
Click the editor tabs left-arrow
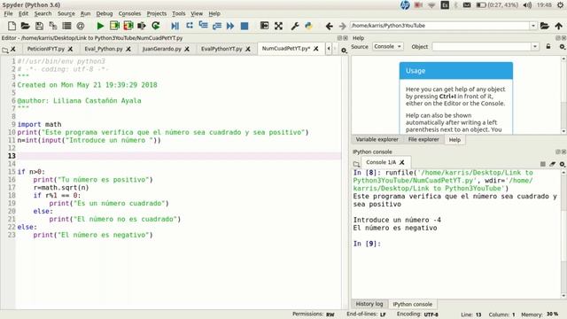click(x=329, y=49)
